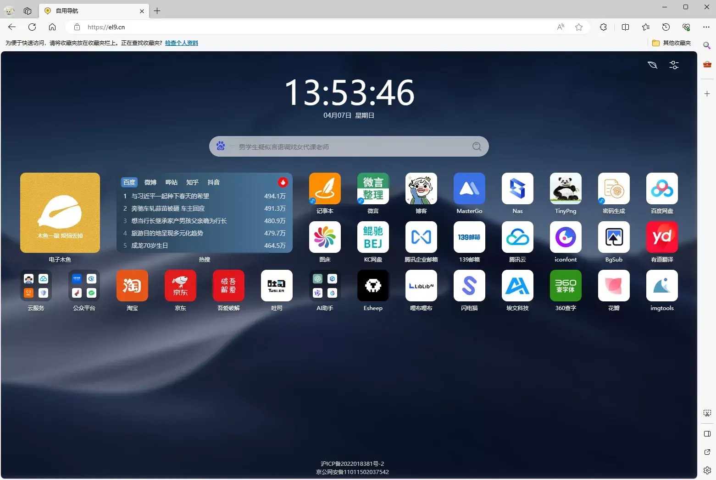
Task: Click the 京公网安备 footer link
Action: pos(352,472)
